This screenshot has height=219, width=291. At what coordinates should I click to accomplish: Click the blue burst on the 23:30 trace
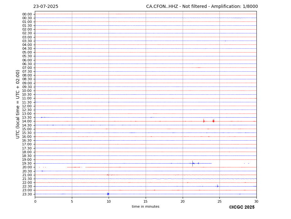click(x=108, y=194)
